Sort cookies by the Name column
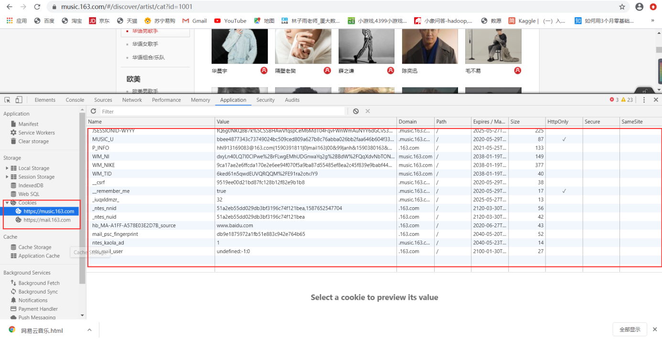 (150, 122)
